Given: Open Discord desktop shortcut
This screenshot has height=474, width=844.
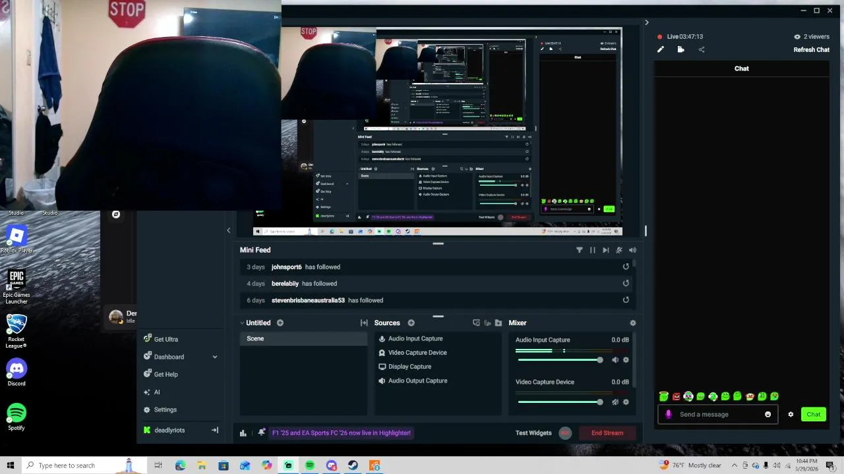Looking at the screenshot, I should click(x=16, y=373).
